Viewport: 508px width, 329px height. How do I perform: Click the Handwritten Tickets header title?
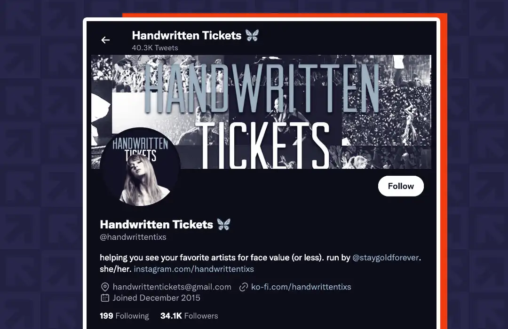(187, 35)
